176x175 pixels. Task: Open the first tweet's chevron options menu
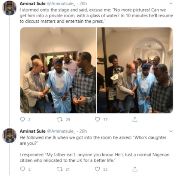171,4
